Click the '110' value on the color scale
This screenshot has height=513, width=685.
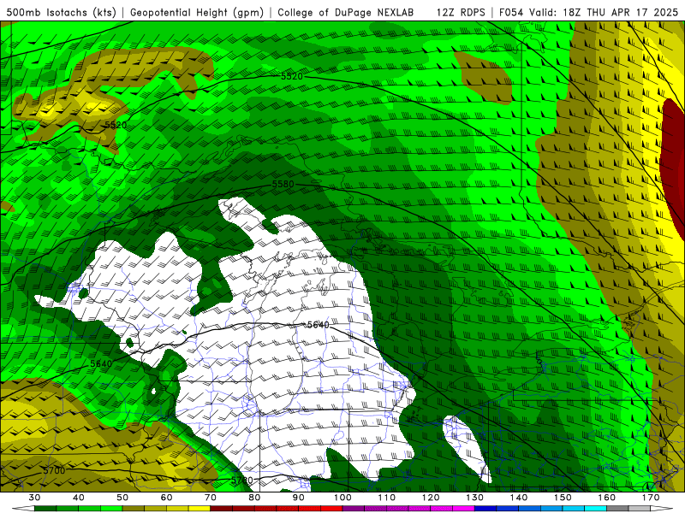click(x=387, y=498)
